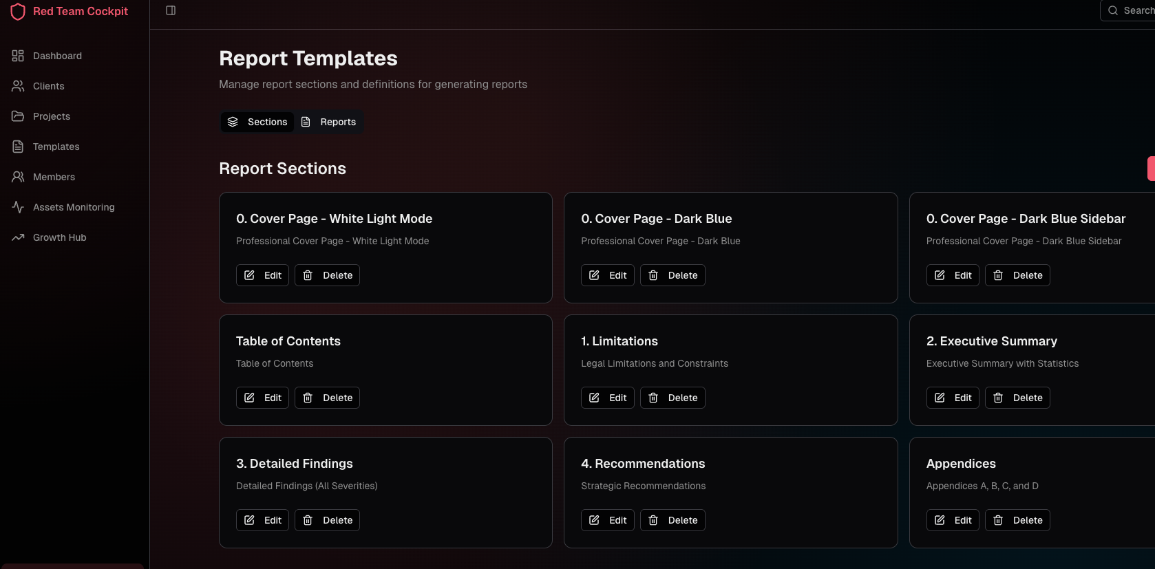This screenshot has height=569, width=1155.
Task: Delete the Limitations section
Action: (x=672, y=398)
